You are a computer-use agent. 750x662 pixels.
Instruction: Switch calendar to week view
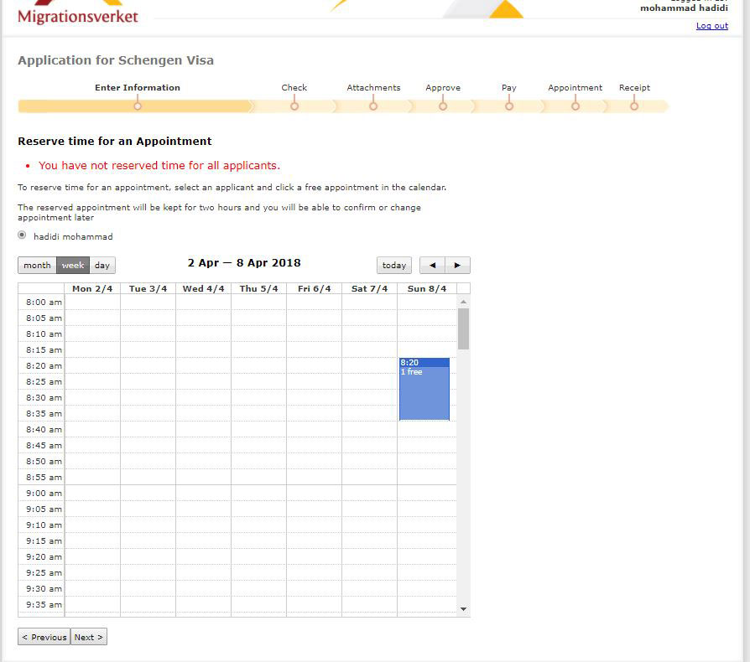pyautogui.click(x=73, y=266)
